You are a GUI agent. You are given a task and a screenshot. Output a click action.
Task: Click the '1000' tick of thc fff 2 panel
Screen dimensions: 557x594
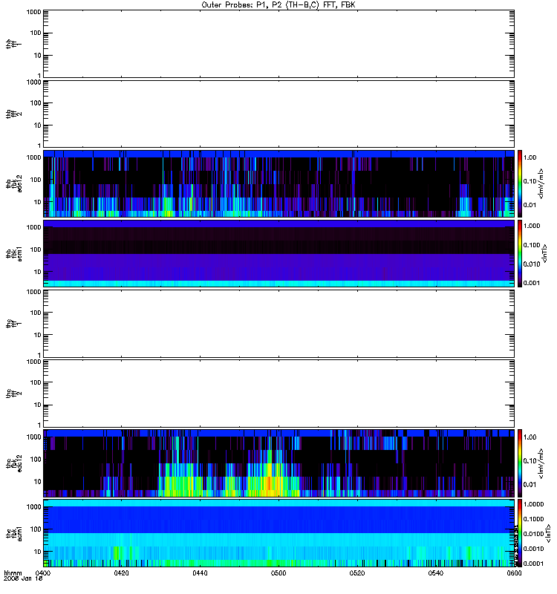coord(33,362)
